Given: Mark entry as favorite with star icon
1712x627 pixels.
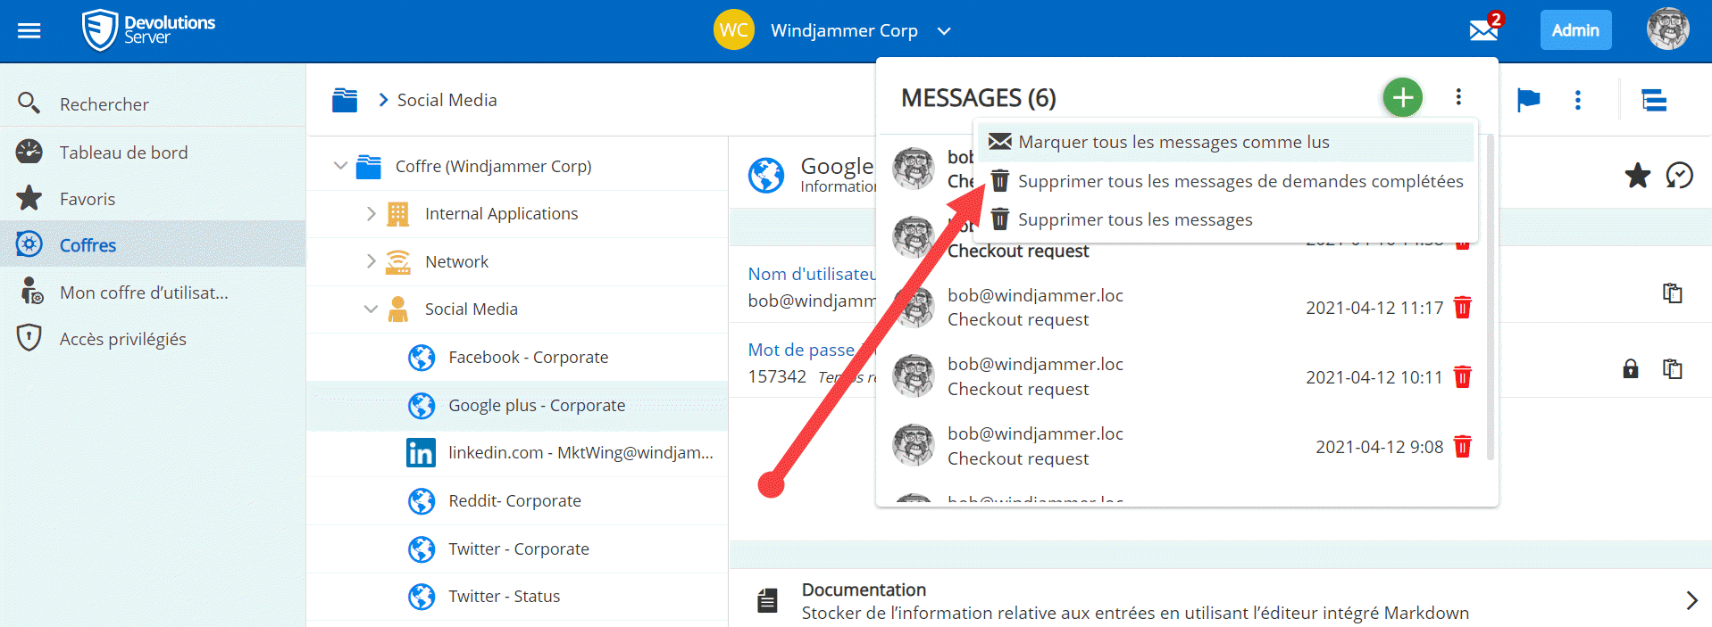Looking at the screenshot, I should [1637, 176].
